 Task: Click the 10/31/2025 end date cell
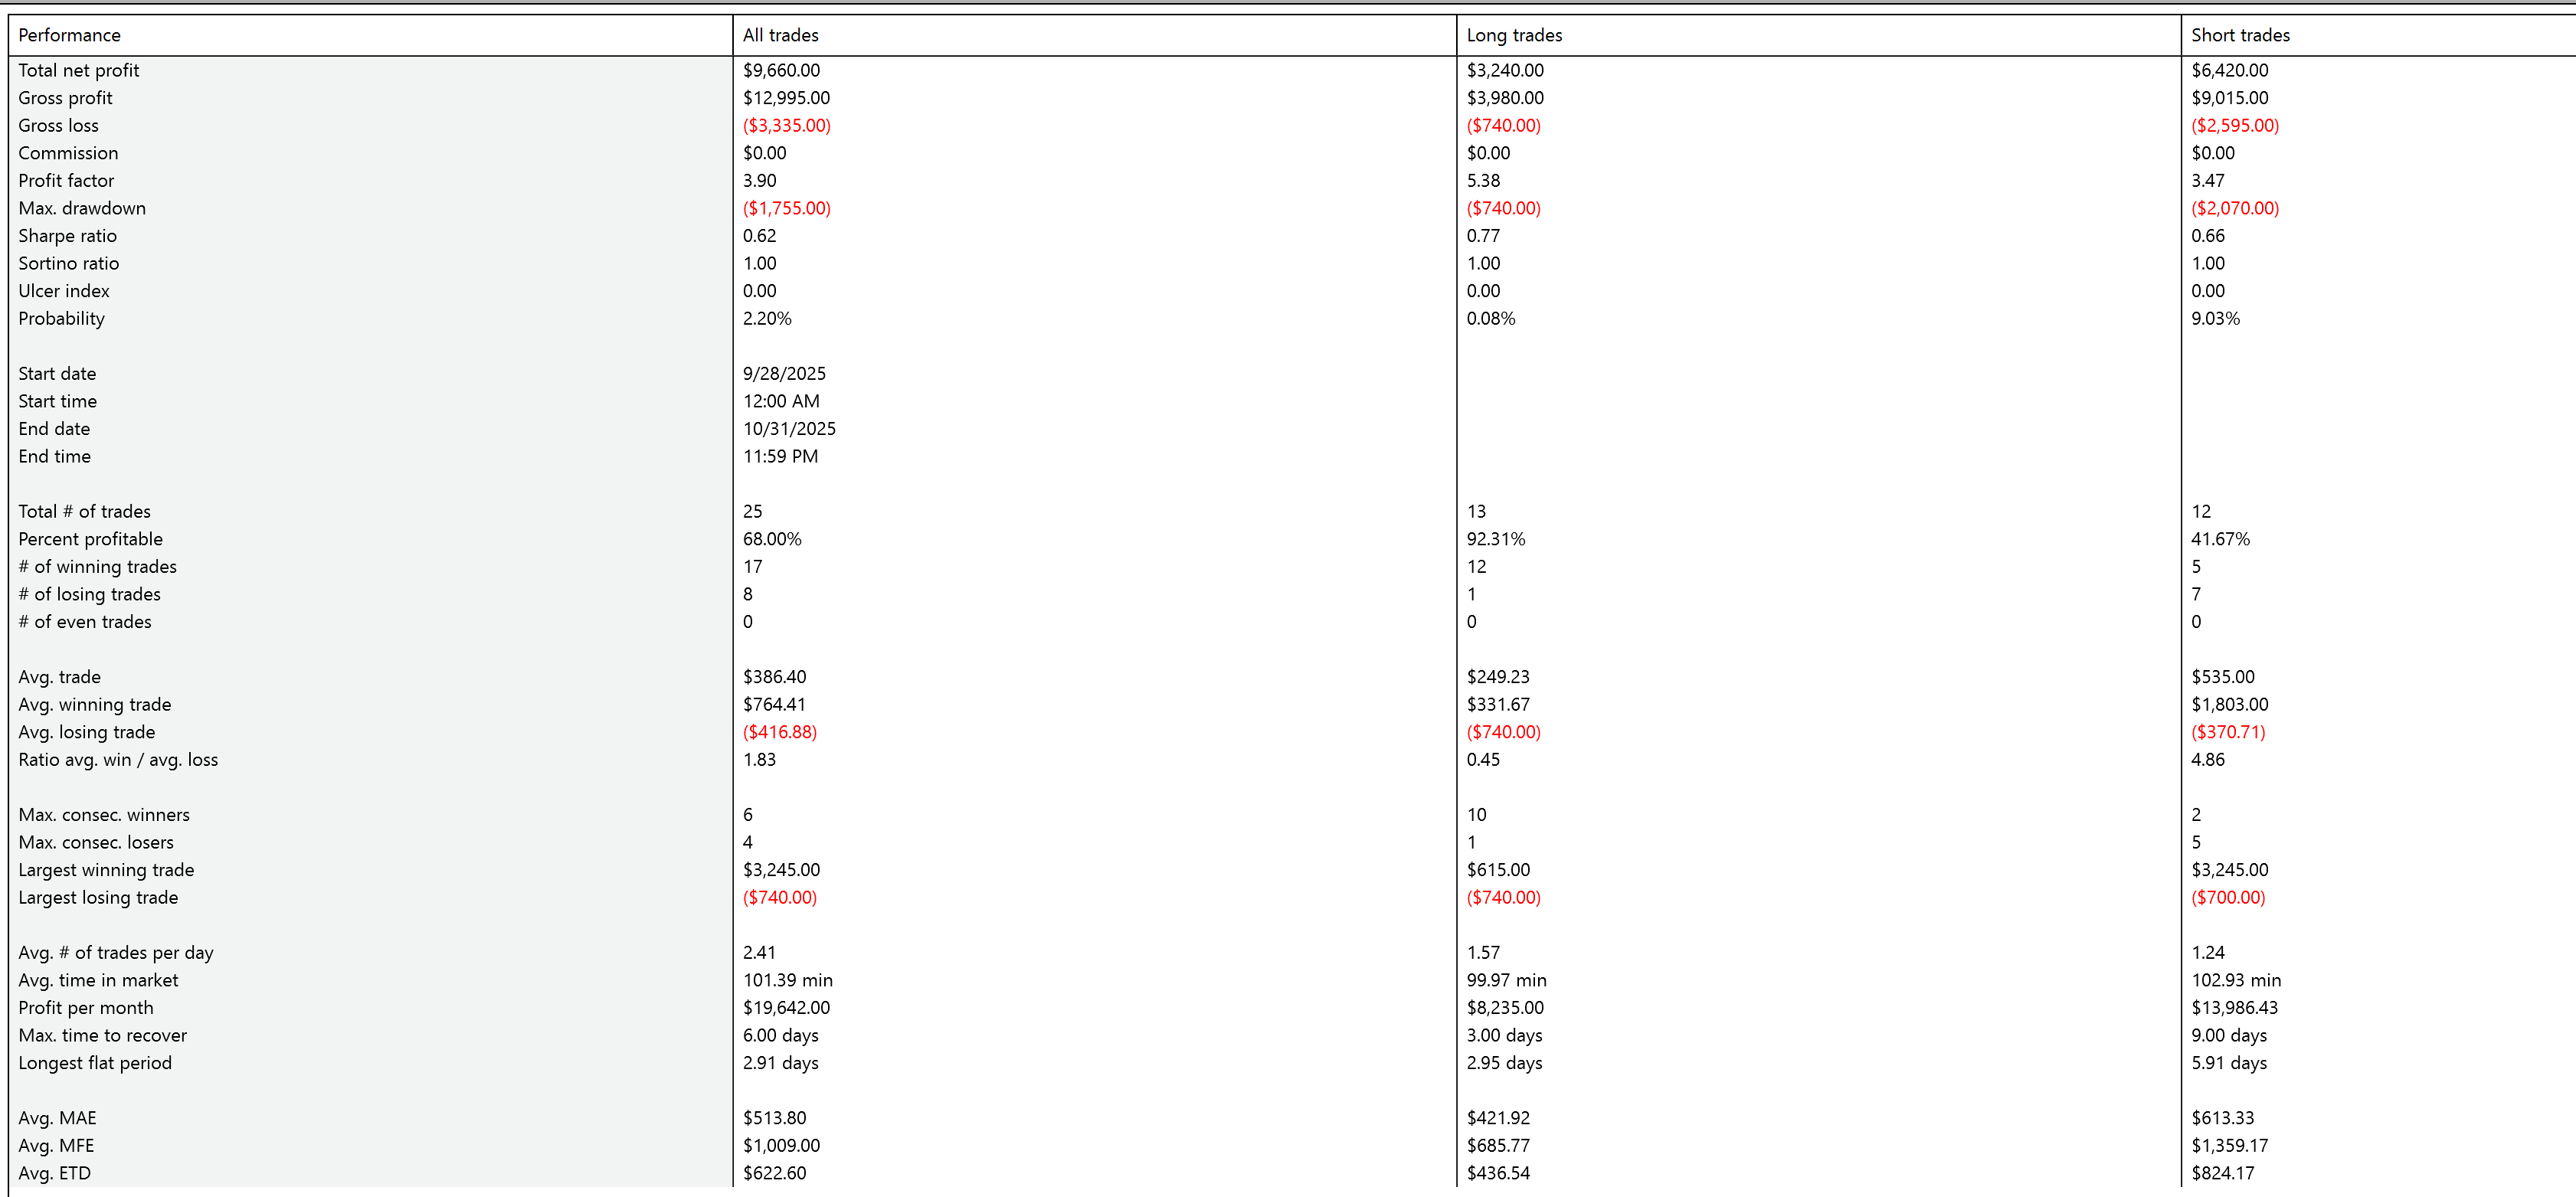(788, 428)
